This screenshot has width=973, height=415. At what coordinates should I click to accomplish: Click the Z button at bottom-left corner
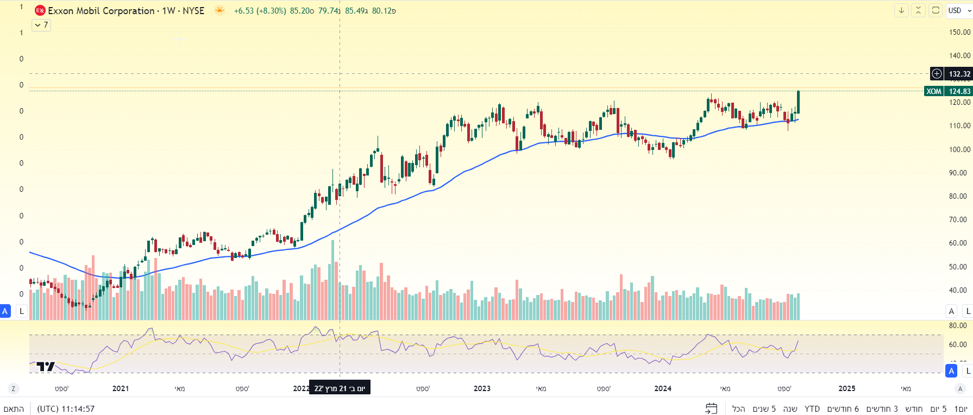click(14, 388)
